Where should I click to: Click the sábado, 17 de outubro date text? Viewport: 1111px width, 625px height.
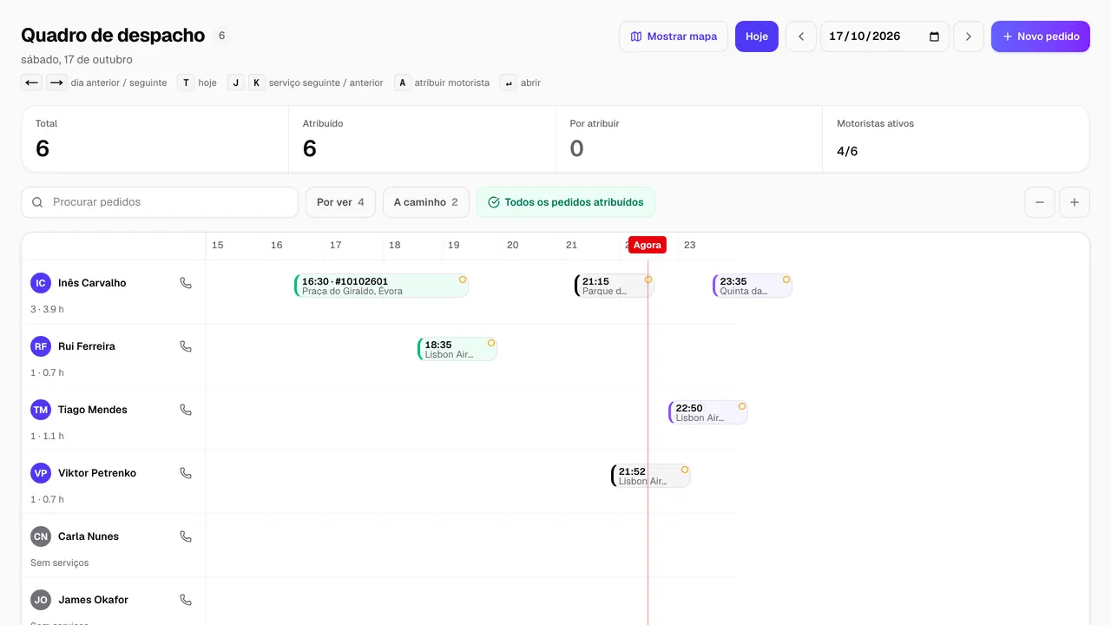pyautogui.click(x=76, y=60)
